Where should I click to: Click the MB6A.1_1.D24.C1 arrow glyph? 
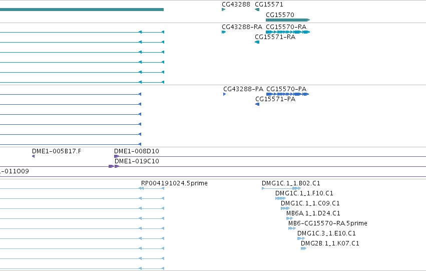pos(289,218)
